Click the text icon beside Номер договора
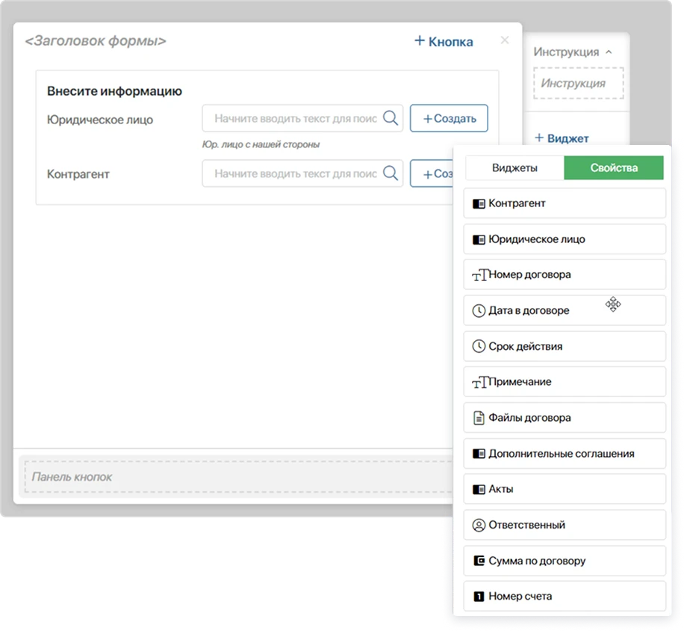The height and width of the screenshot is (631, 684). coord(479,275)
